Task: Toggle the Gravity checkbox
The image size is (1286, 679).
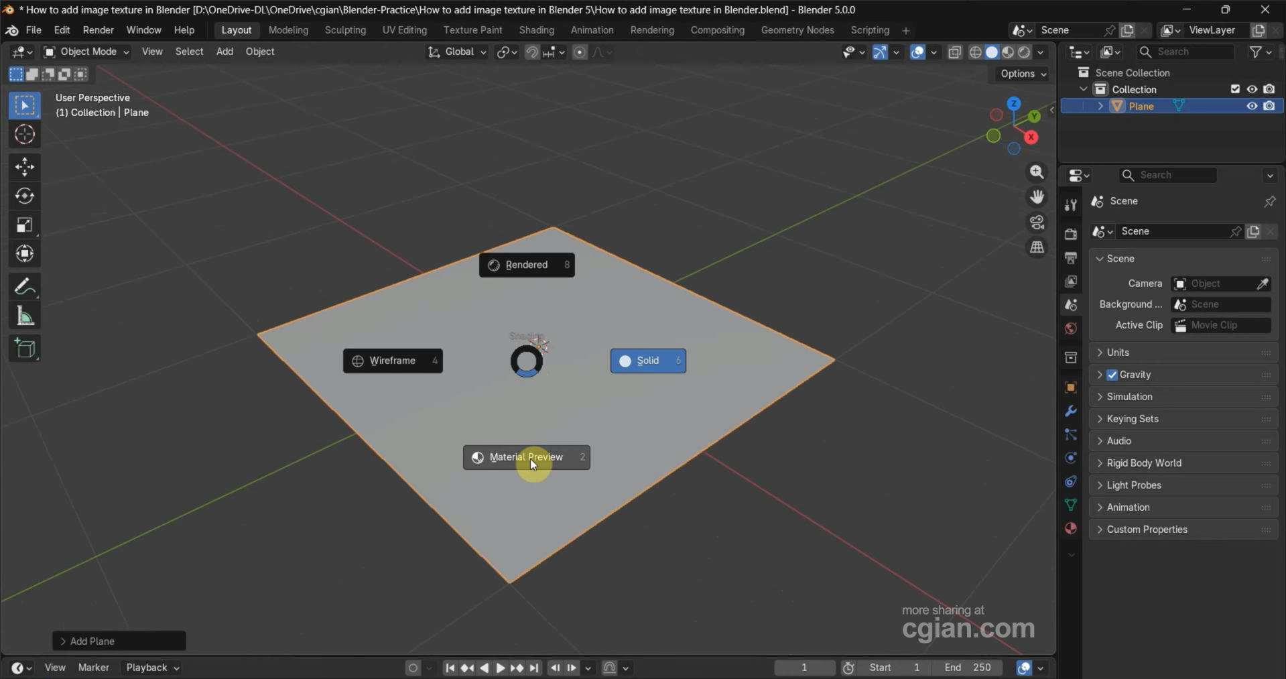Action: pos(1112,375)
